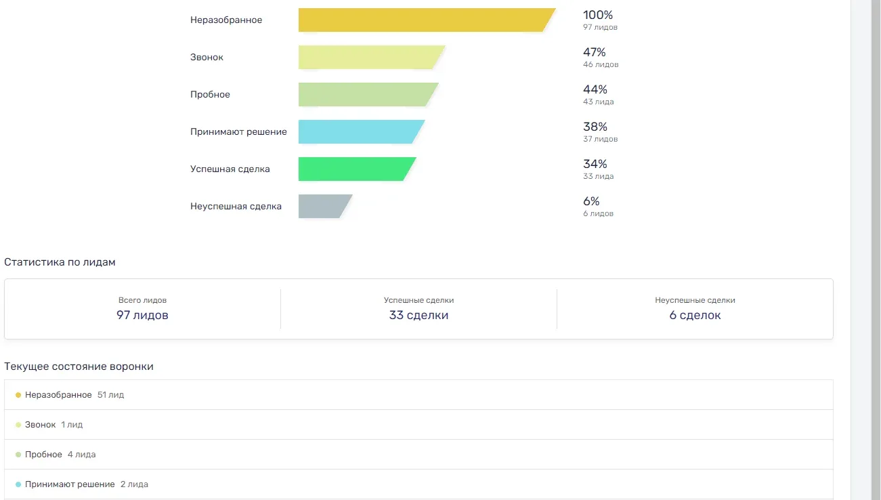The image size is (881, 500).
Task: Click the cyan Принимают решение funnel bar
Action: [362, 132]
